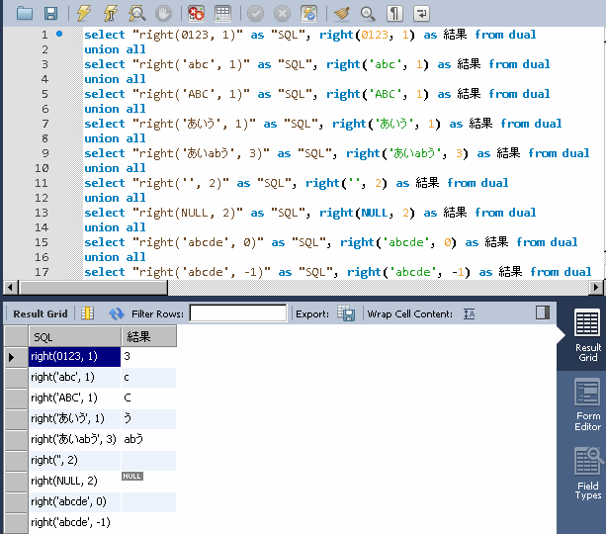Viewport: 606px width, 534px height.
Task: Select the right('あいう', 1) cell
Action: coord(75,418)
